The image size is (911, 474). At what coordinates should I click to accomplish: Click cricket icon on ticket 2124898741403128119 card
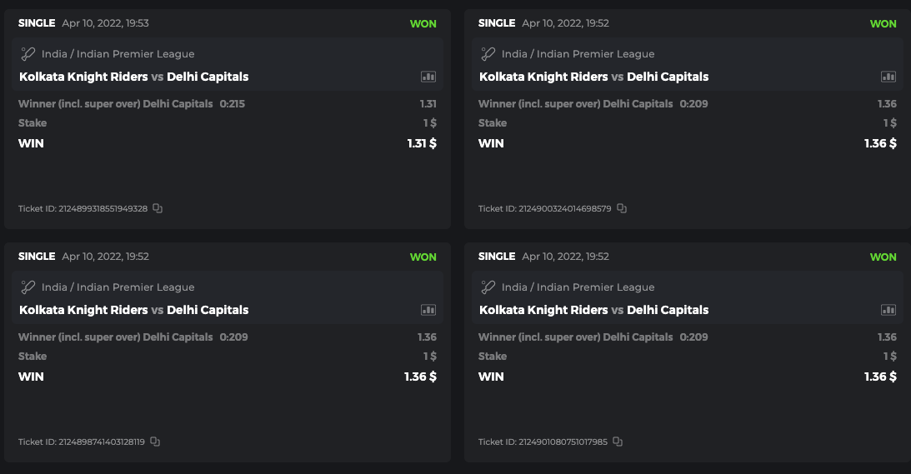click(x=28, y=287)
